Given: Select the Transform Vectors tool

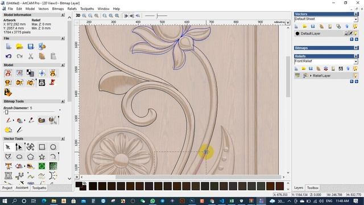Looking at the screenshot, I should click(x=30, y=147).
